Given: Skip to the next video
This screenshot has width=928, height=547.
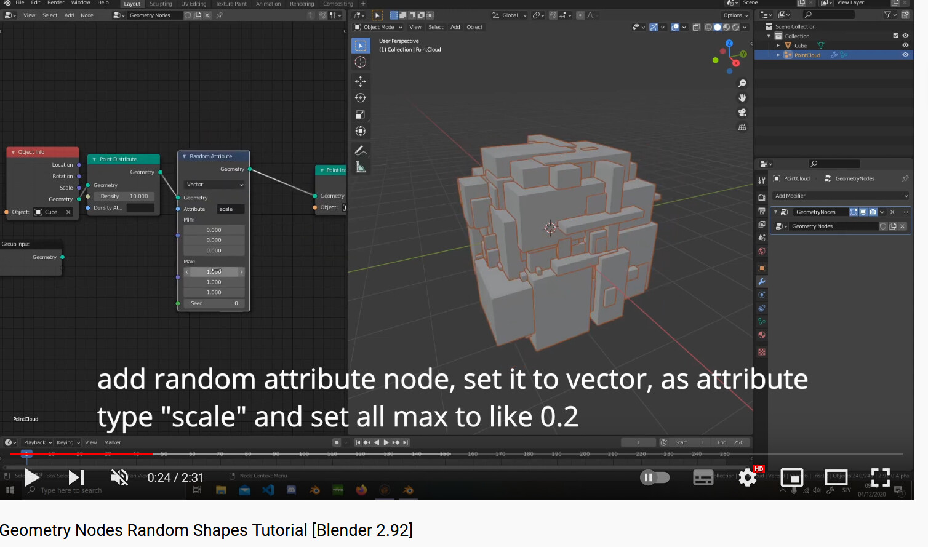Looking at the screenshot, I should point(76,477).
